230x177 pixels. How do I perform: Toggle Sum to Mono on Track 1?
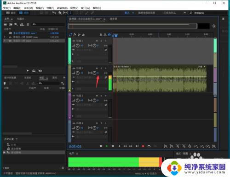[106, 46]
